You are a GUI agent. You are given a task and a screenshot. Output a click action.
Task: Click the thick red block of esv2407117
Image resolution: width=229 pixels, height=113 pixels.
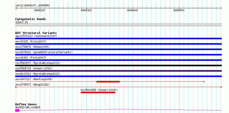click(x=108, y=82)
